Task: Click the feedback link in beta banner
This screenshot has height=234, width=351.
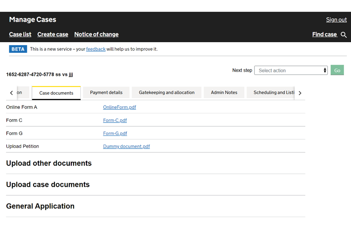Action: [x=96, y=49]
